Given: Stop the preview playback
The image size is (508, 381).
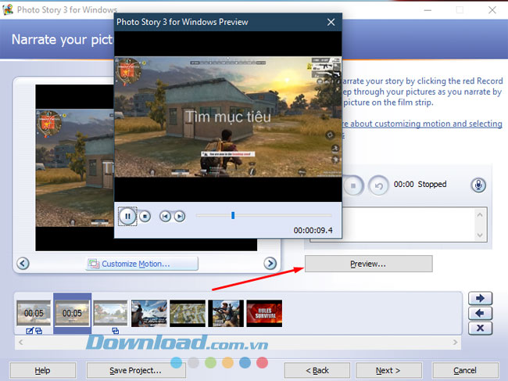Looking at the screenshot, I should tap(145, 216).
